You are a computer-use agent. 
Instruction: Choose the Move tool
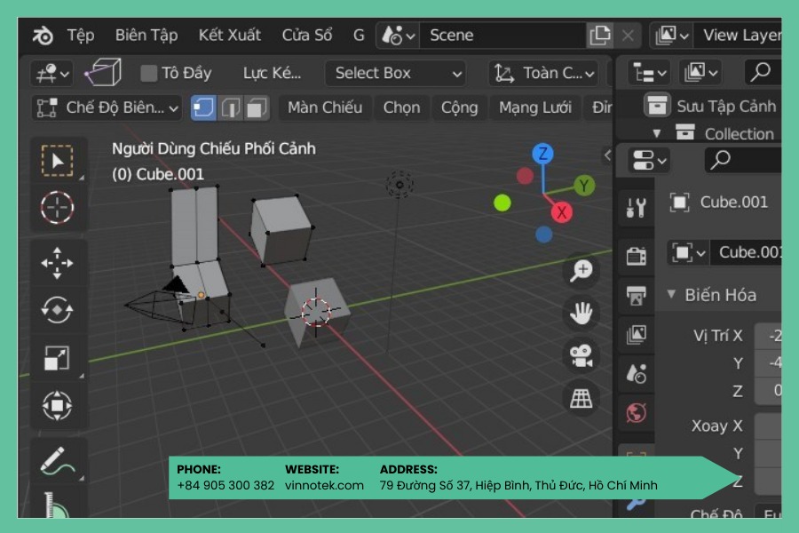click(x=57, y=263)
